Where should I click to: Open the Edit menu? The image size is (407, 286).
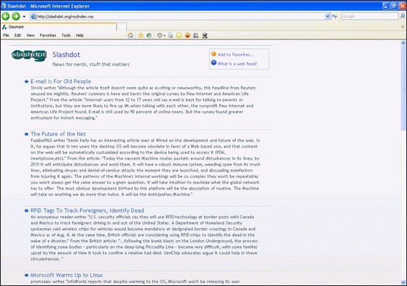18,36
